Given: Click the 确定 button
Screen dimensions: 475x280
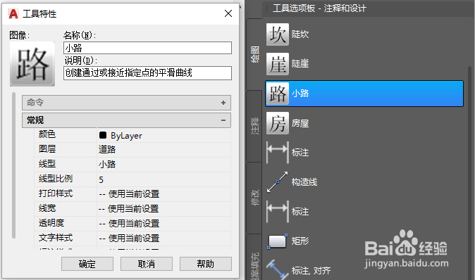Looking at the screenshot, I should click(x=87, y=264).
